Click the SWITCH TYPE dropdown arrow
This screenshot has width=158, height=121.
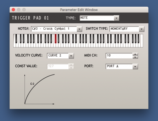142,29
